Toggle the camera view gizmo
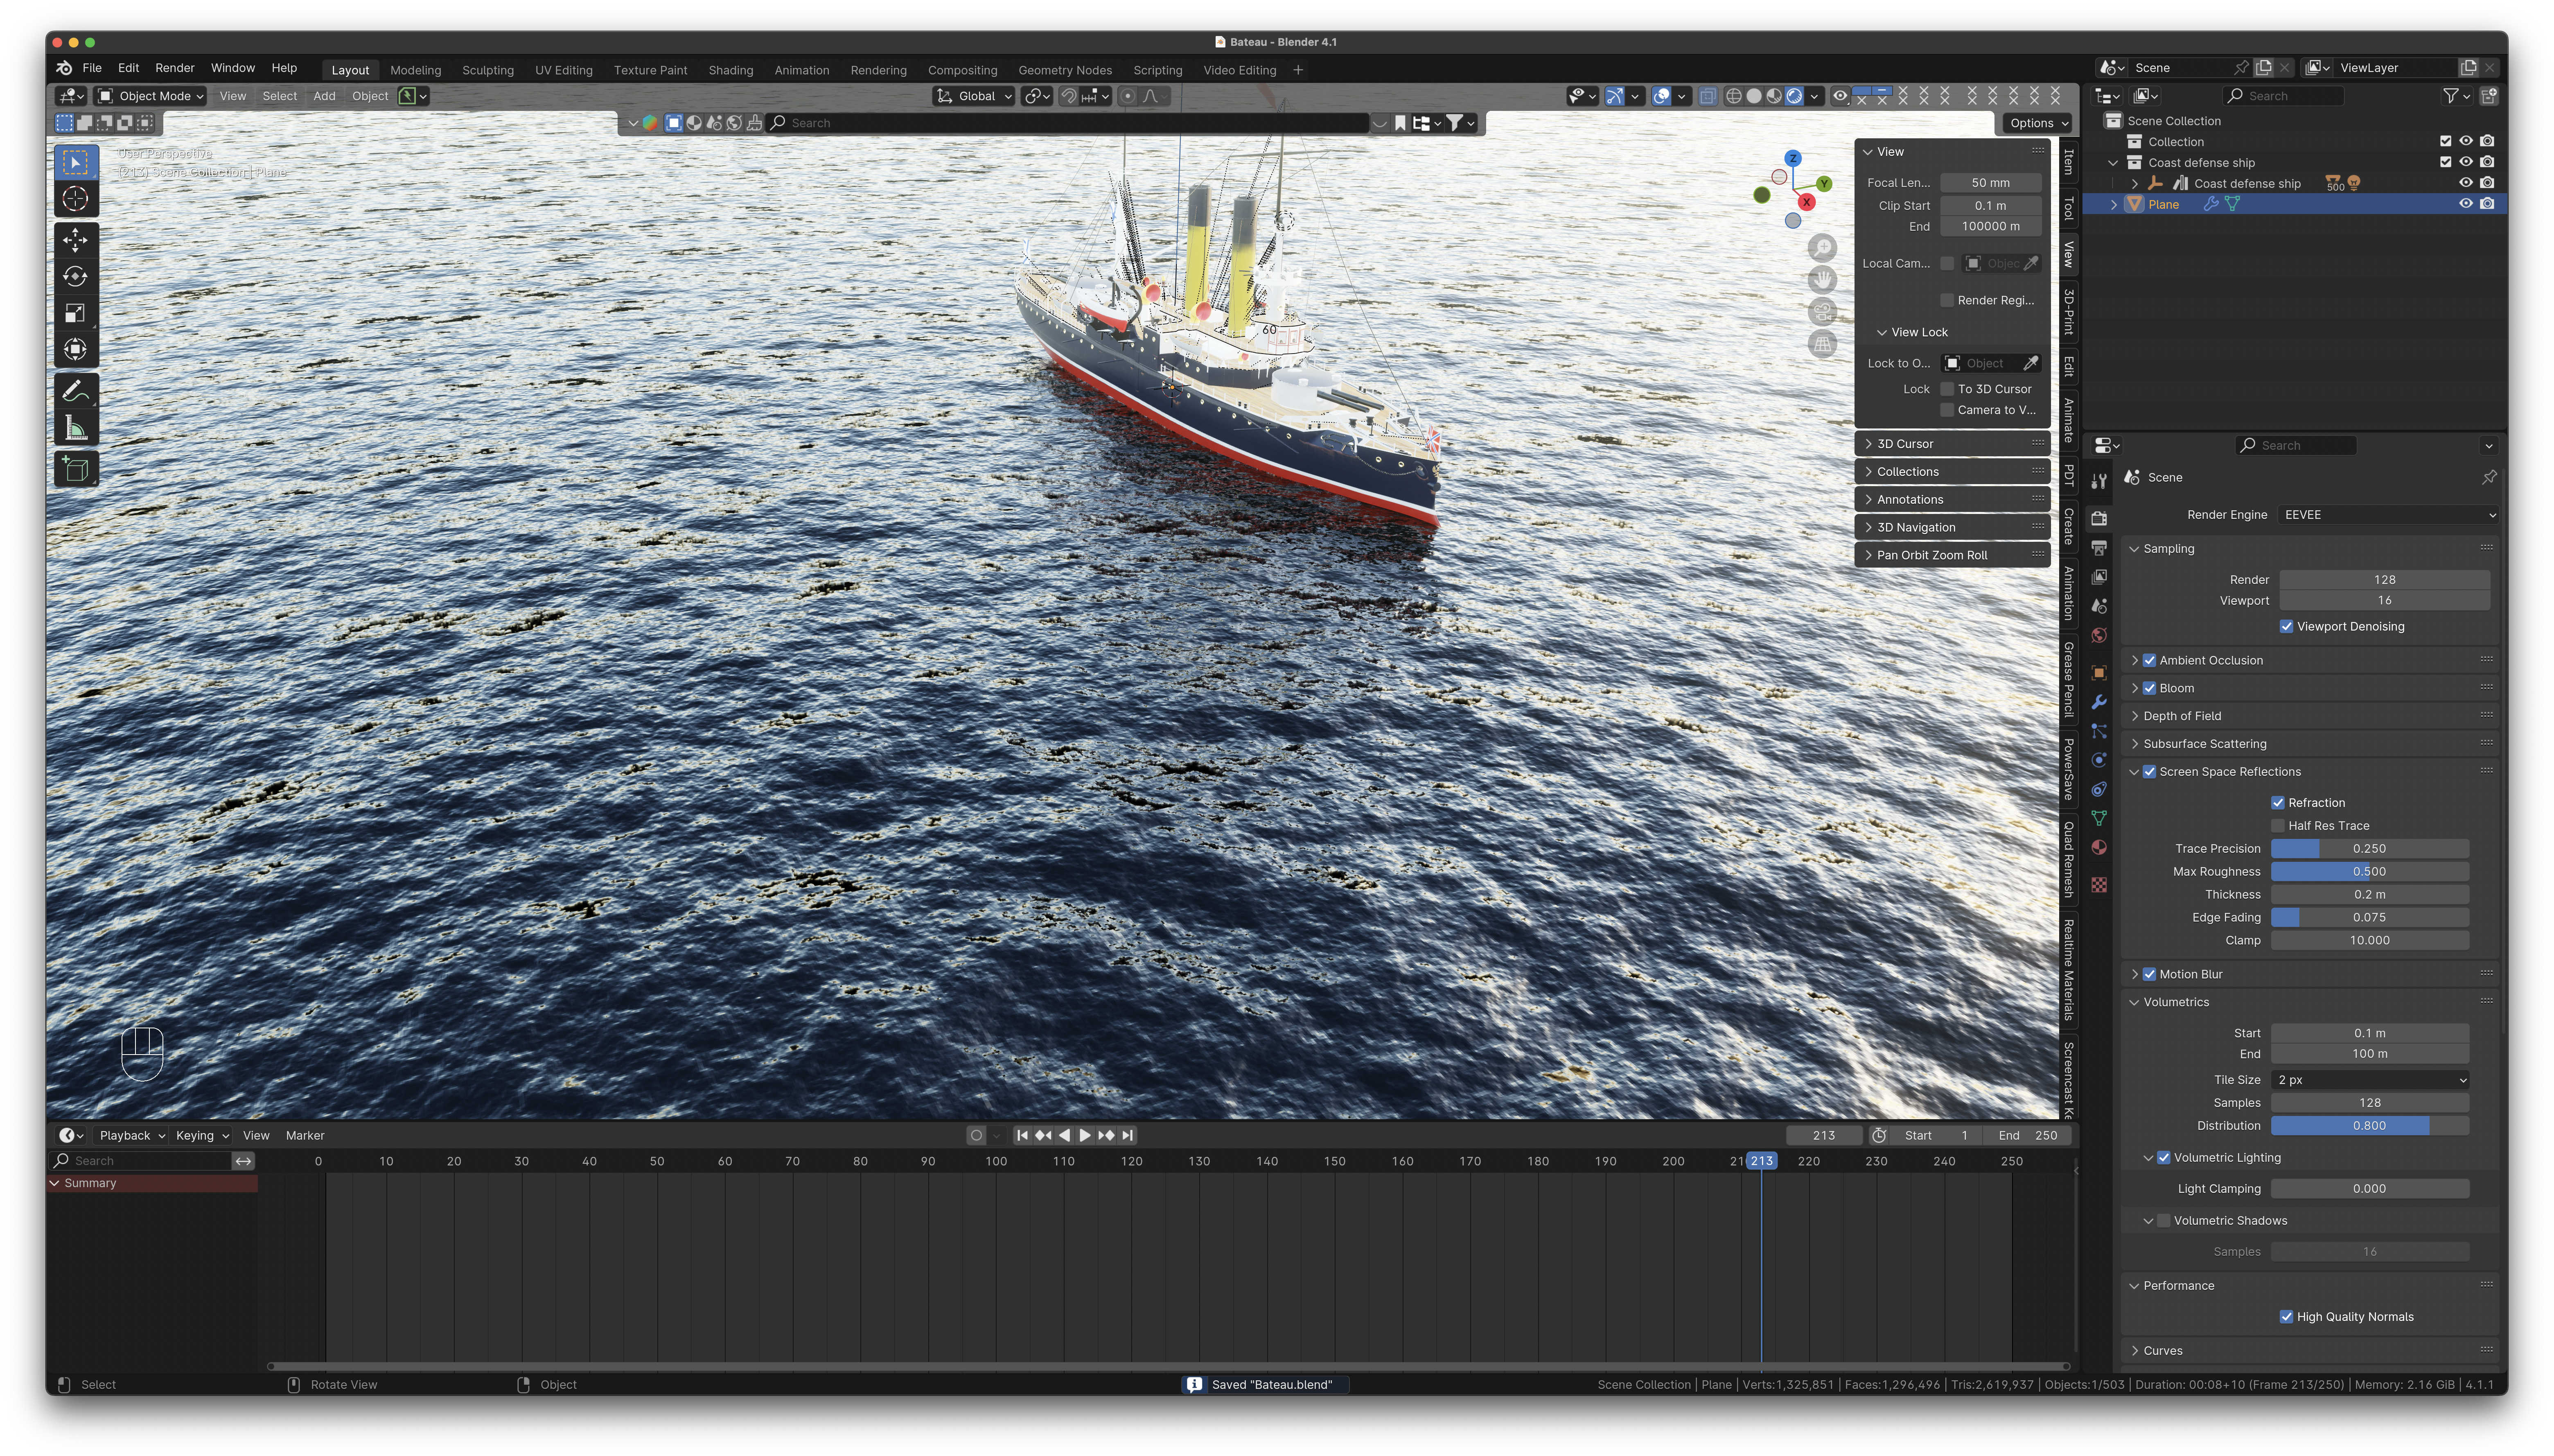Viewport: 2554px width, 1456px height. [1823, 312]
